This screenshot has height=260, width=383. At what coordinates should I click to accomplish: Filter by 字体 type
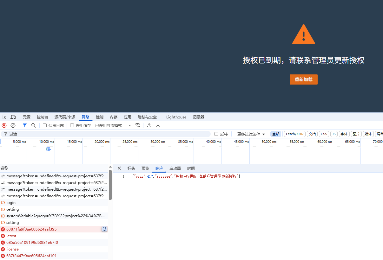[x=344, y=134]
